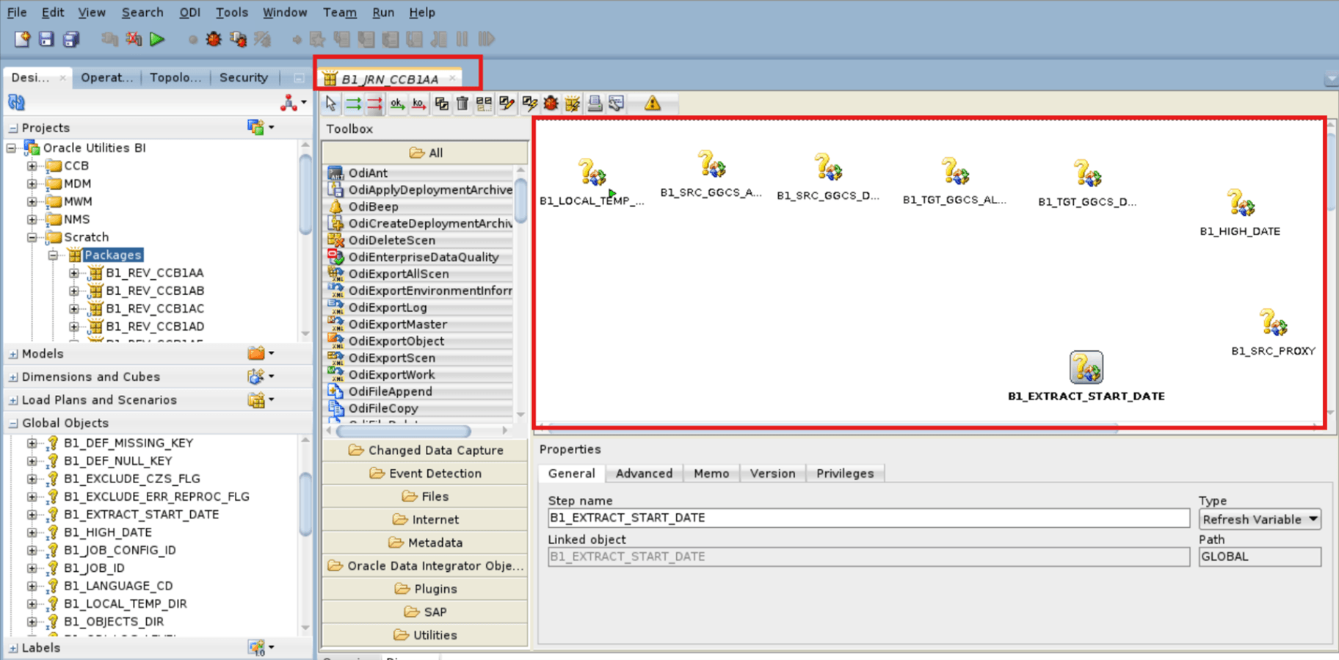Click the 'ok' link tool icon
1339x660 pixels.
tap(396, 104)
